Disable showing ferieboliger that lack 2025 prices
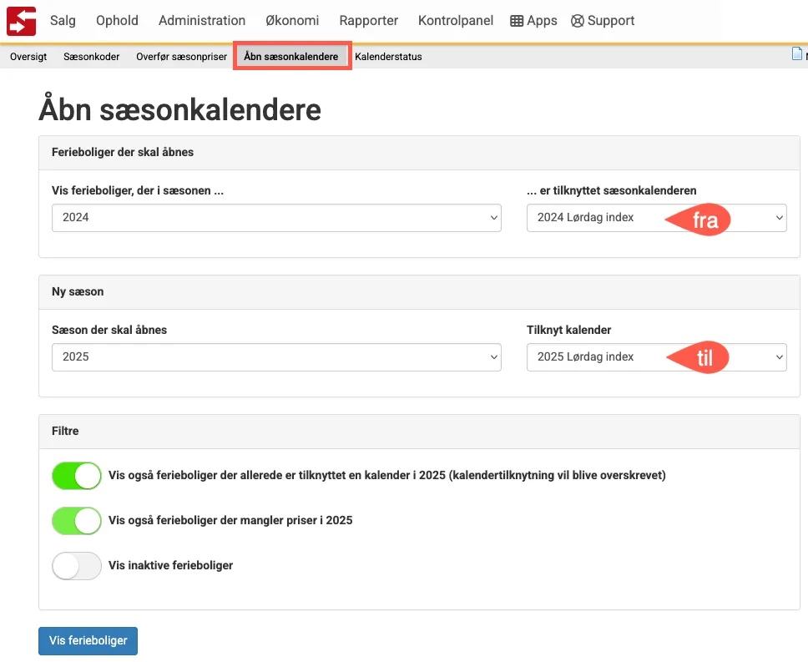 coord(76,521)
